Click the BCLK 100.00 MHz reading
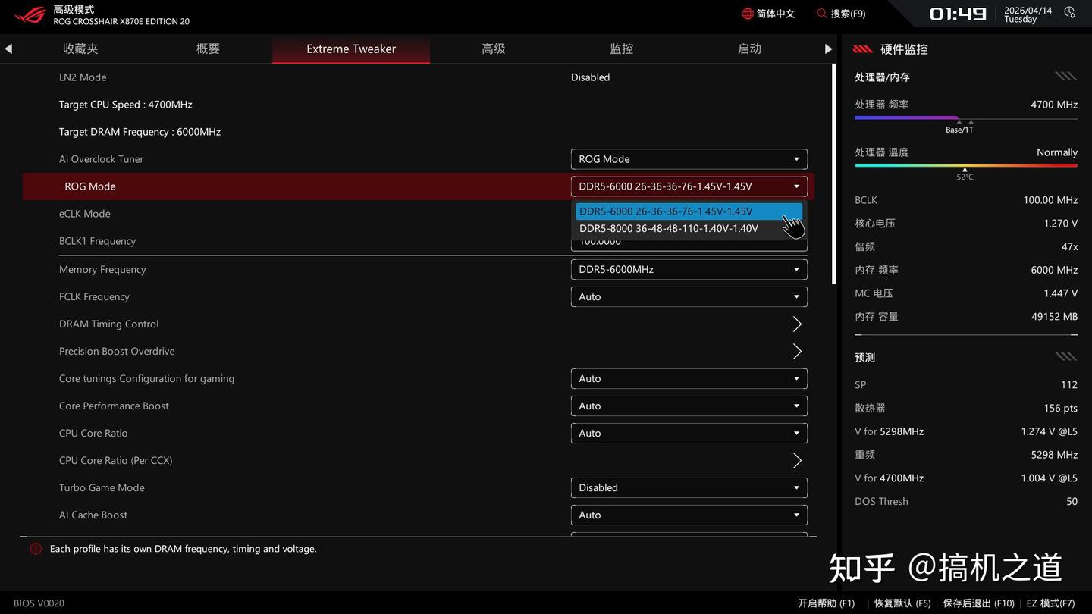 (x=966, y=200)
